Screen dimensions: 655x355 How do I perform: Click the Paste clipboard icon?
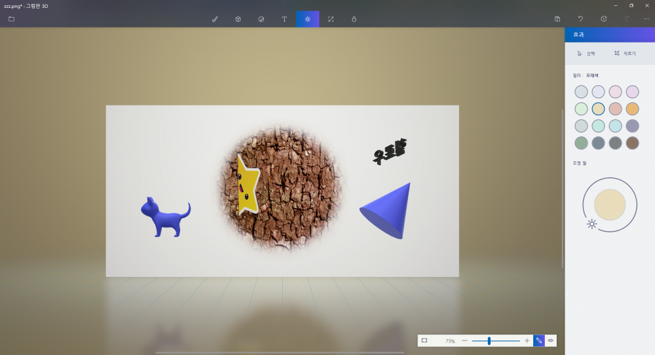557,19
